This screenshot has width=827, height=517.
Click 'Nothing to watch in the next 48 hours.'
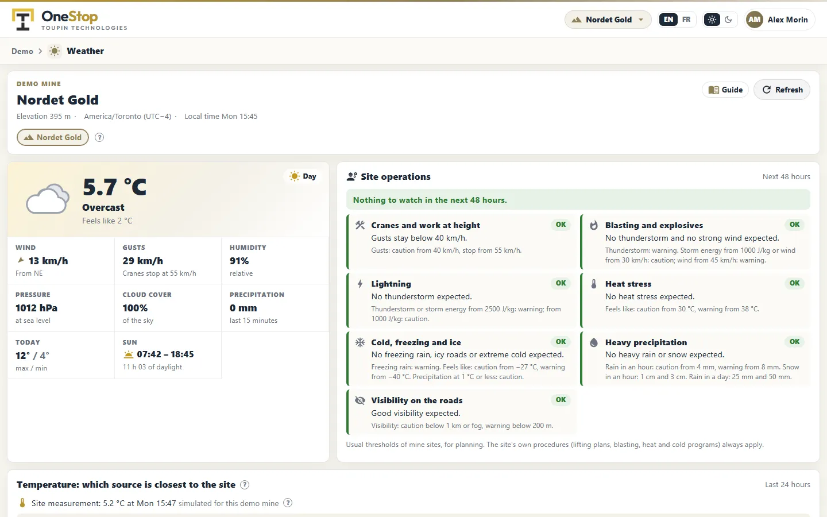[x=430, y=200]
